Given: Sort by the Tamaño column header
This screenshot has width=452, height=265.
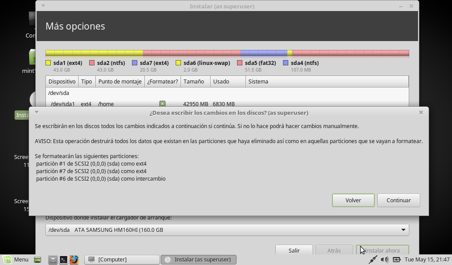Looking at the screenshot, I should click(x=194, y=81).
